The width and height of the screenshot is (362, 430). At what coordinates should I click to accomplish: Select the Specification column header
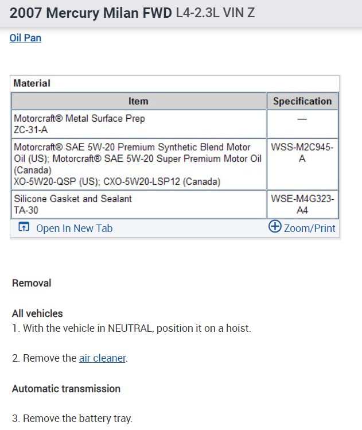302,101
